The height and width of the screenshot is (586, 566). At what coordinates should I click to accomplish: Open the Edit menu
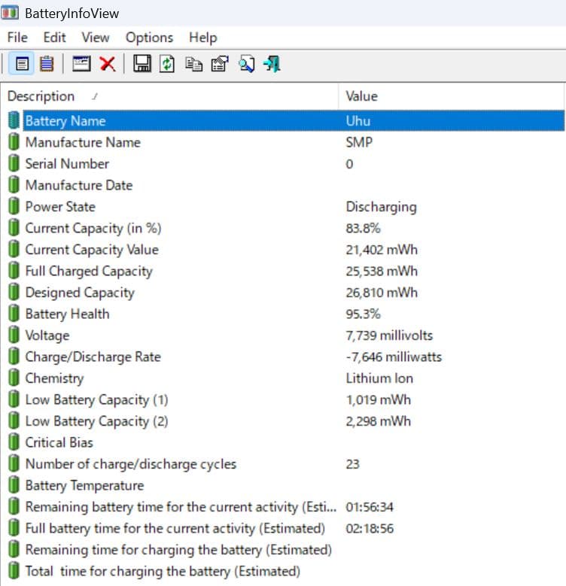(x=54, y=37)
